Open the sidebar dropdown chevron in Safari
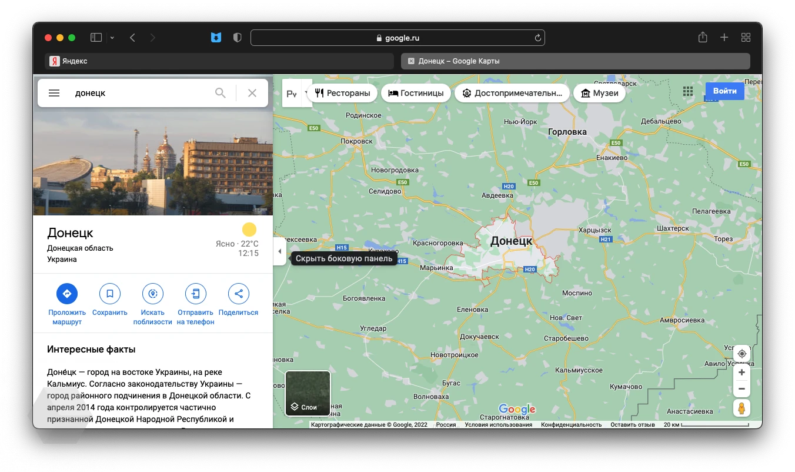The height and width of the screenshot is (472, 795). tap(112, 38)
